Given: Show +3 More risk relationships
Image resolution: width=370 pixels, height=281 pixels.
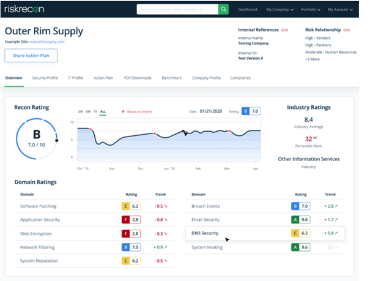Looking at the screenshot, I should point(312,59).
